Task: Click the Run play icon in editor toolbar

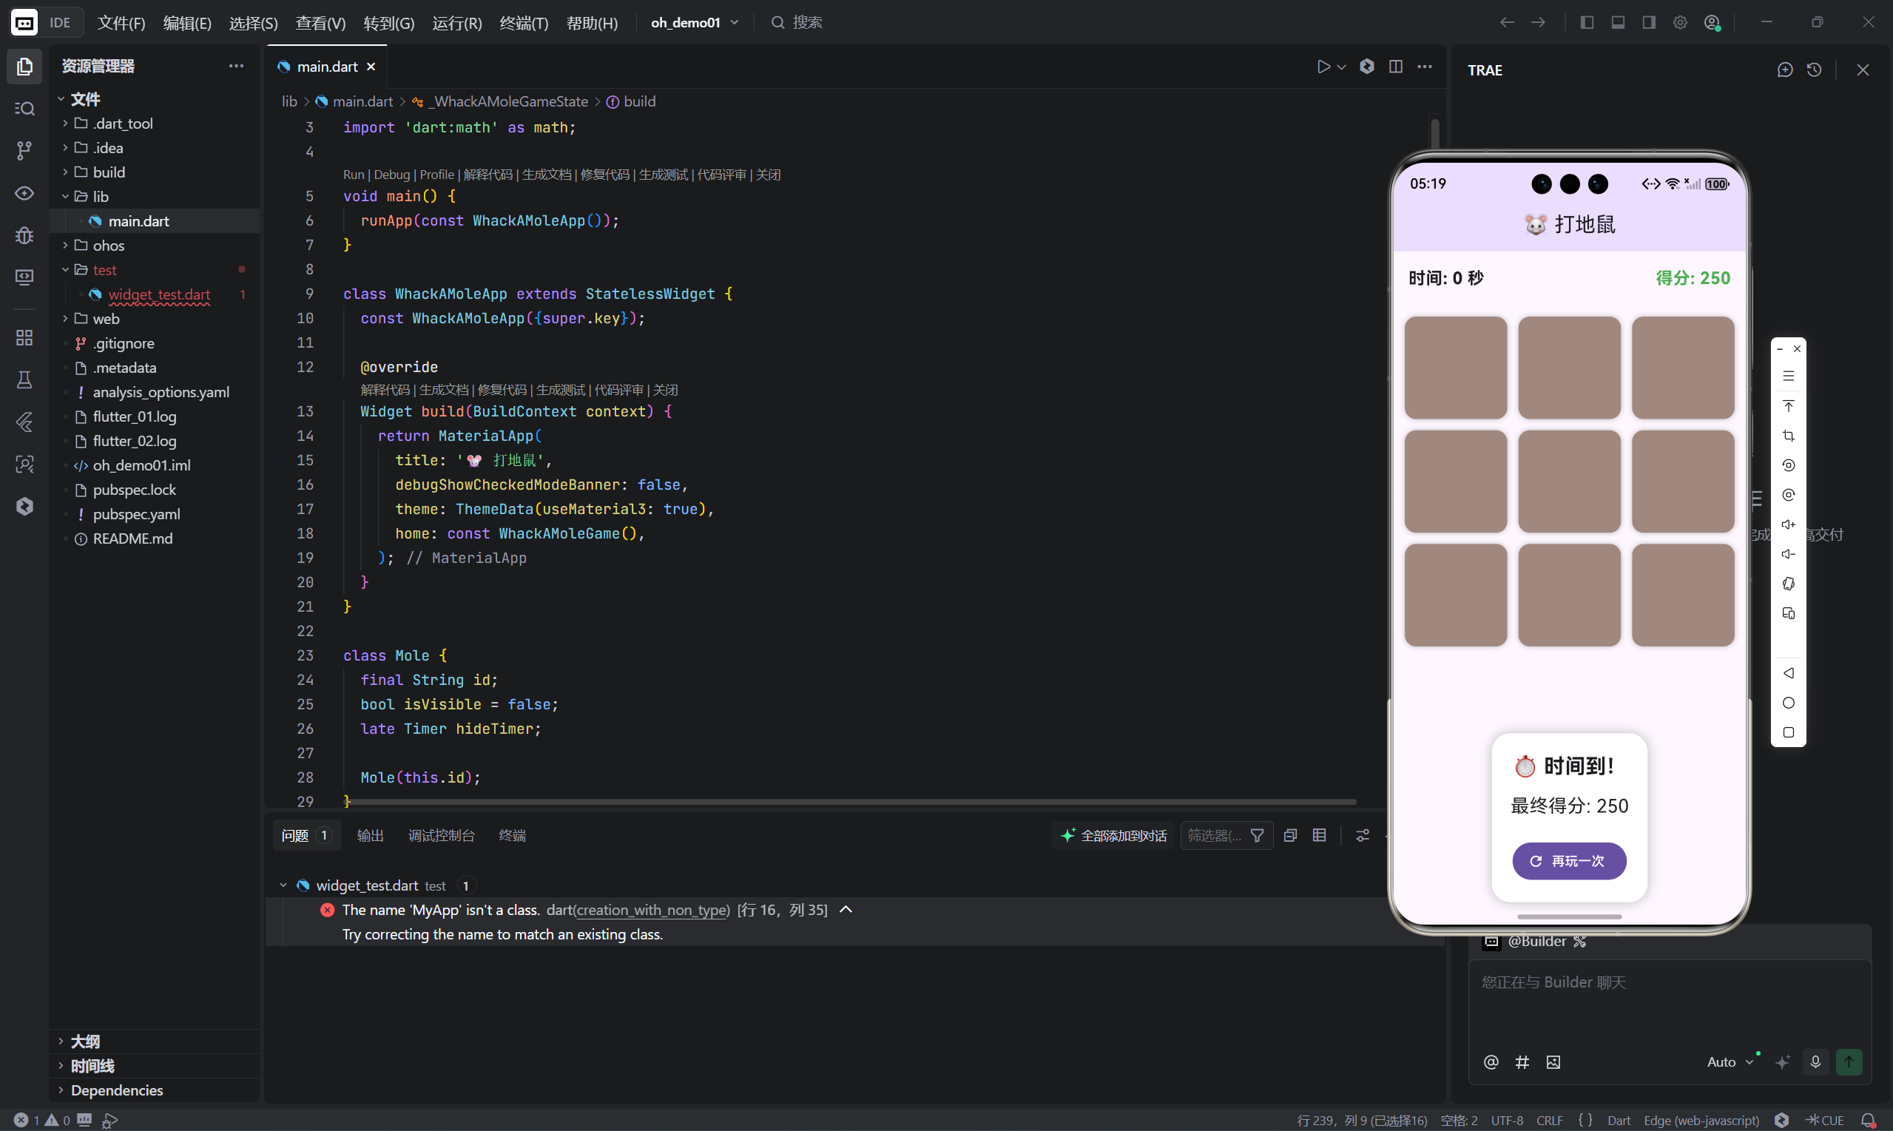Action: (x=1323, y=67)
